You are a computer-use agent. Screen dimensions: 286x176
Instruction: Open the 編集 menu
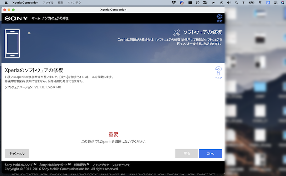coord(61,2)
